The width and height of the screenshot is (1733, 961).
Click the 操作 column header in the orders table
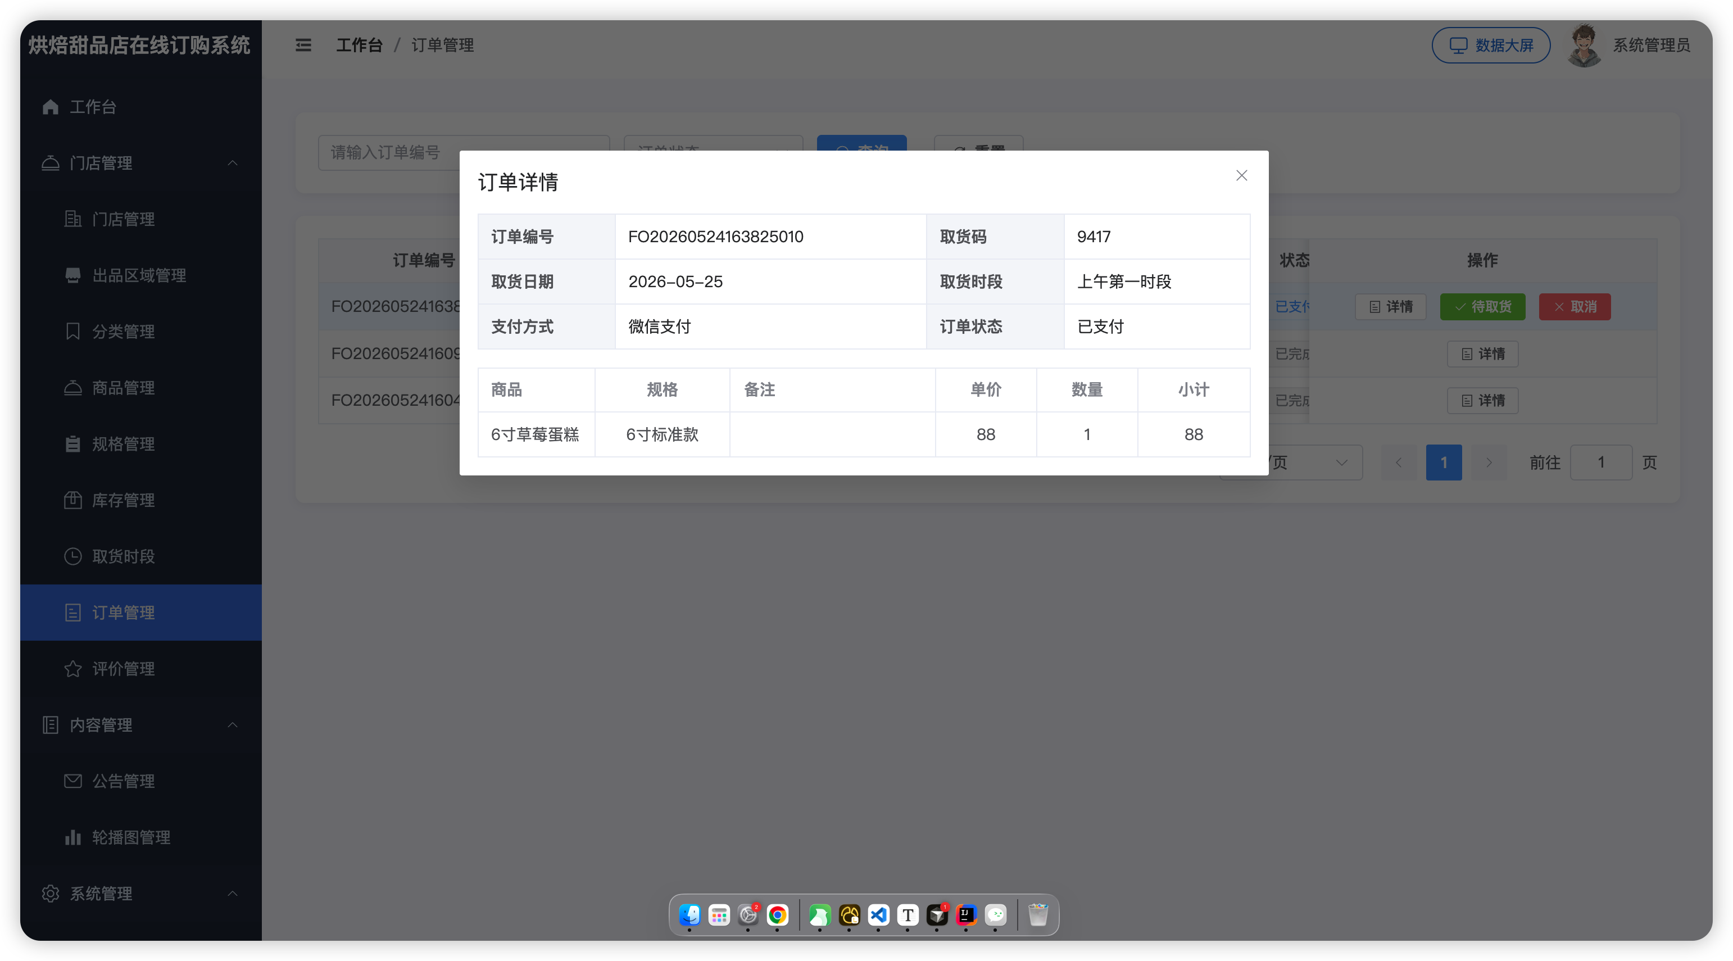click(1482, 260)
